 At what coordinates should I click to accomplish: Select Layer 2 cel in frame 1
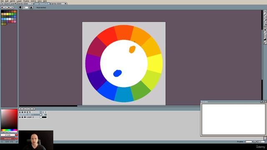(41, 117)
